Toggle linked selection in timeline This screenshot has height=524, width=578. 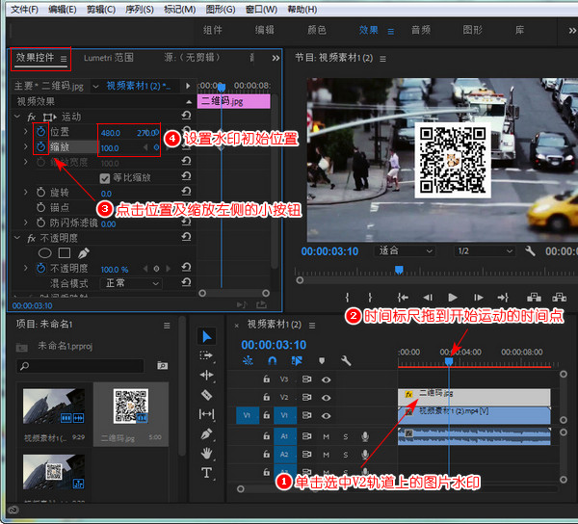[297, 360]
